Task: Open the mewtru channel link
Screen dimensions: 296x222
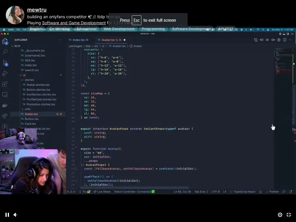Action: pos(37,10)
